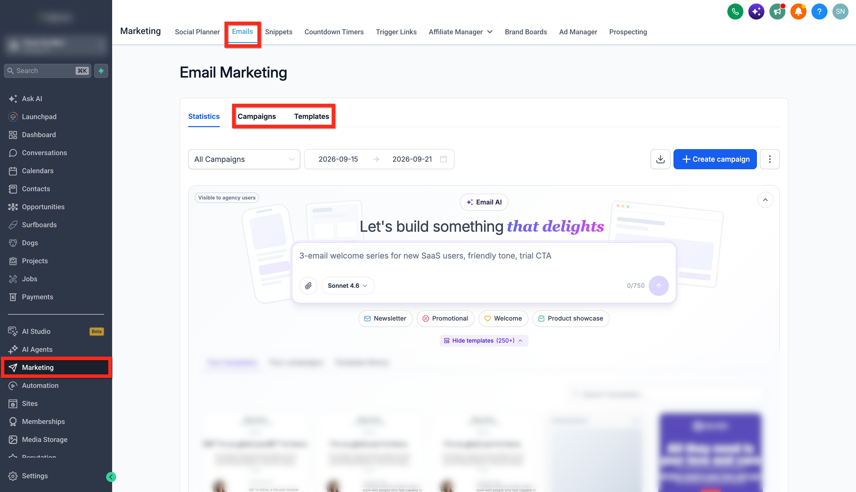Open the SN user avatar menu
The height and width of the screenshot is (492, 856).
840,12
